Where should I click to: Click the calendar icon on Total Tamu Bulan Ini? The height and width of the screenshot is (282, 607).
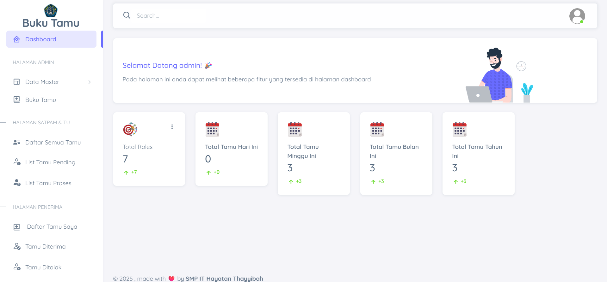377,129
